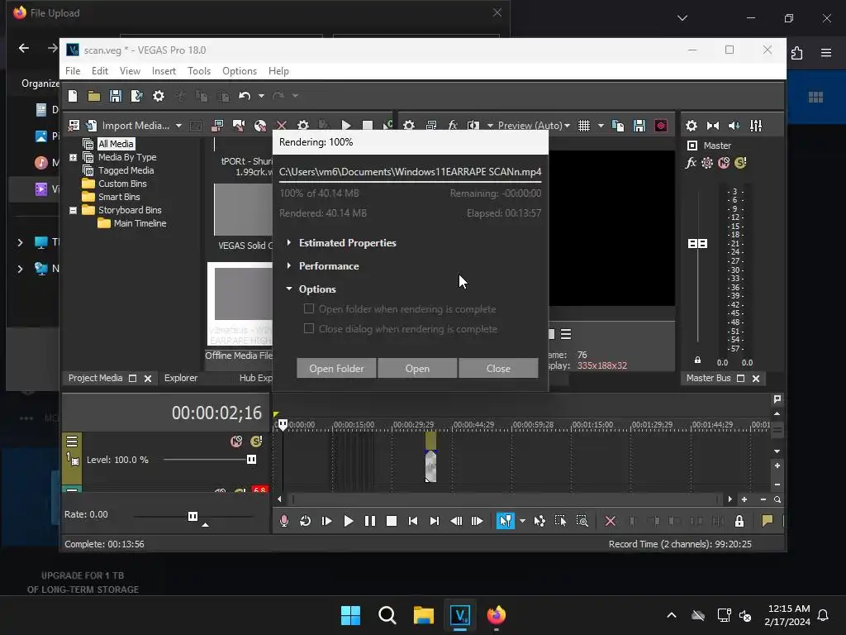Create a new project via New icon

[x=73, y=96]
